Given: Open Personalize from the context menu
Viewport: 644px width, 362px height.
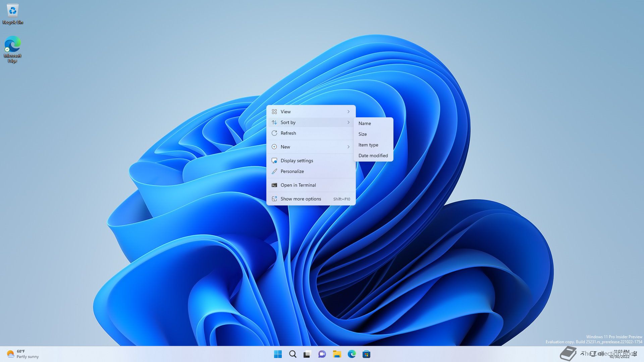Looking at the screenshot, I should pyautogui.click(x=311, y=171).
